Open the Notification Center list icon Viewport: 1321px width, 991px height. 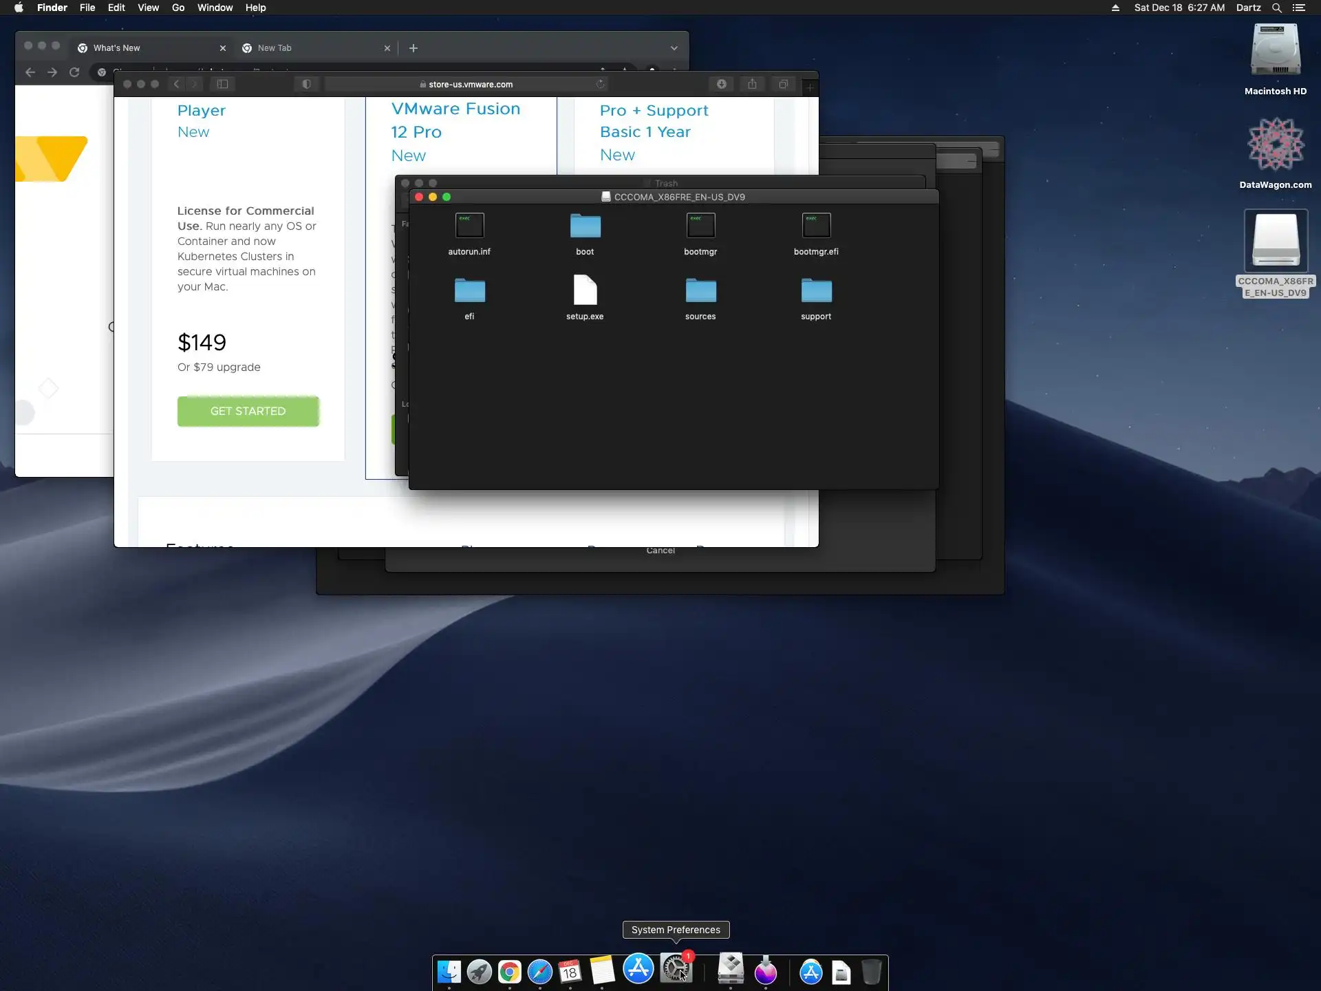click(x=1299, y=8)
